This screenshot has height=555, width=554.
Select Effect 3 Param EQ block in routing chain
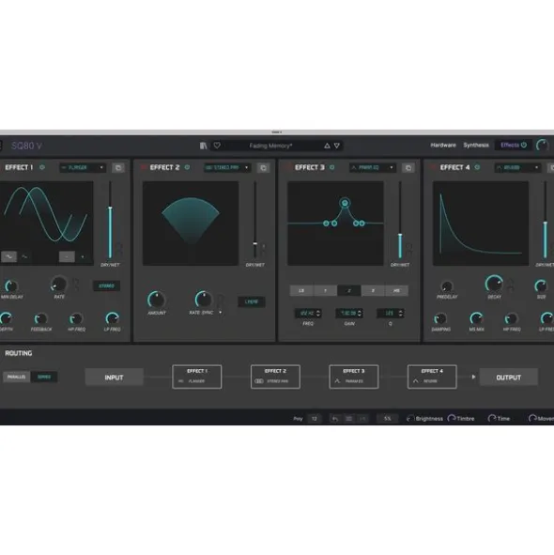coord(354,377)
